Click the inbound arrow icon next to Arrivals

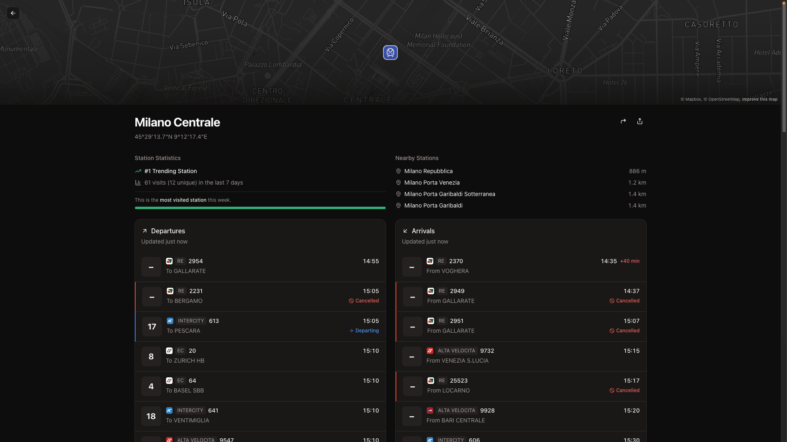click(405, 231)
